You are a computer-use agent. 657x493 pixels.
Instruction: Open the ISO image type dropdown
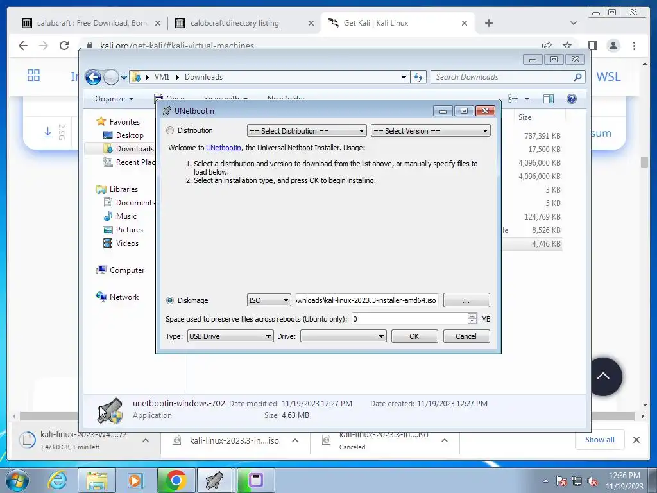(269, 300)
